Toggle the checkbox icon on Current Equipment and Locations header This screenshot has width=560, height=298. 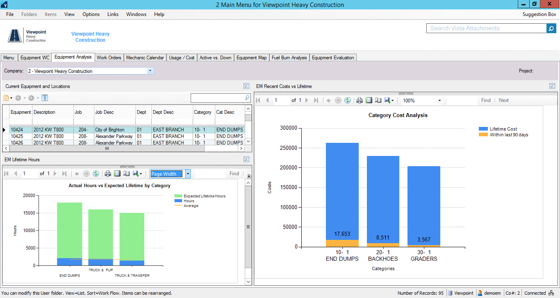pos(246,86)
